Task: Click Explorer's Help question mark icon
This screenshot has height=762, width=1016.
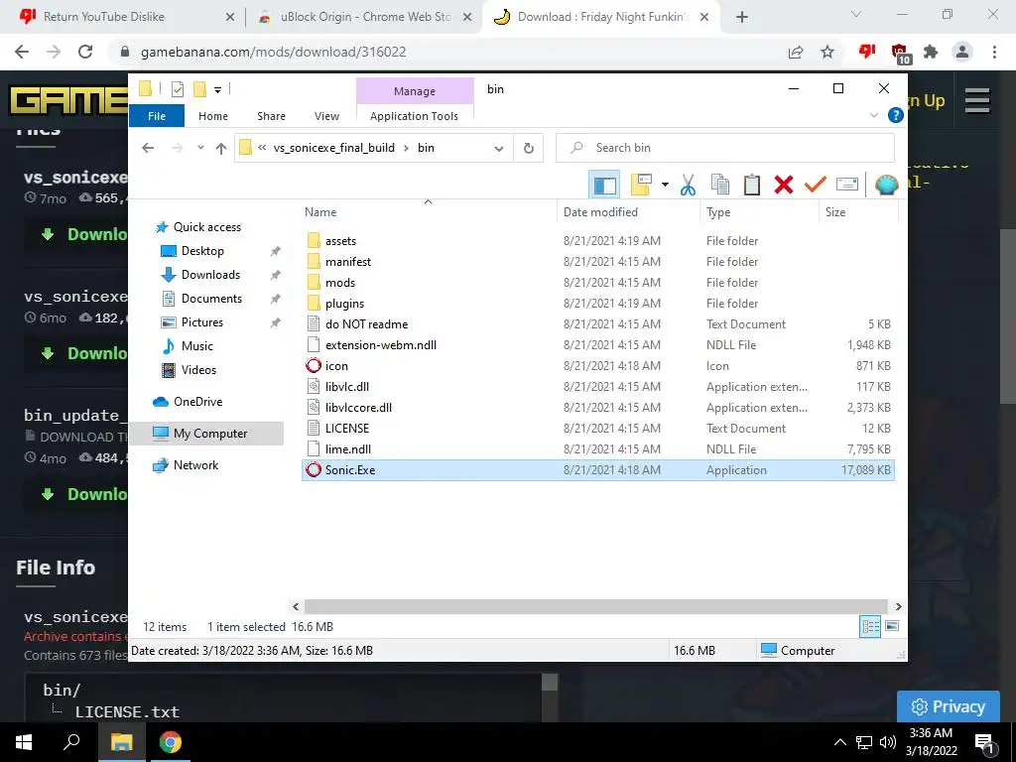Action: coord(896,115)
